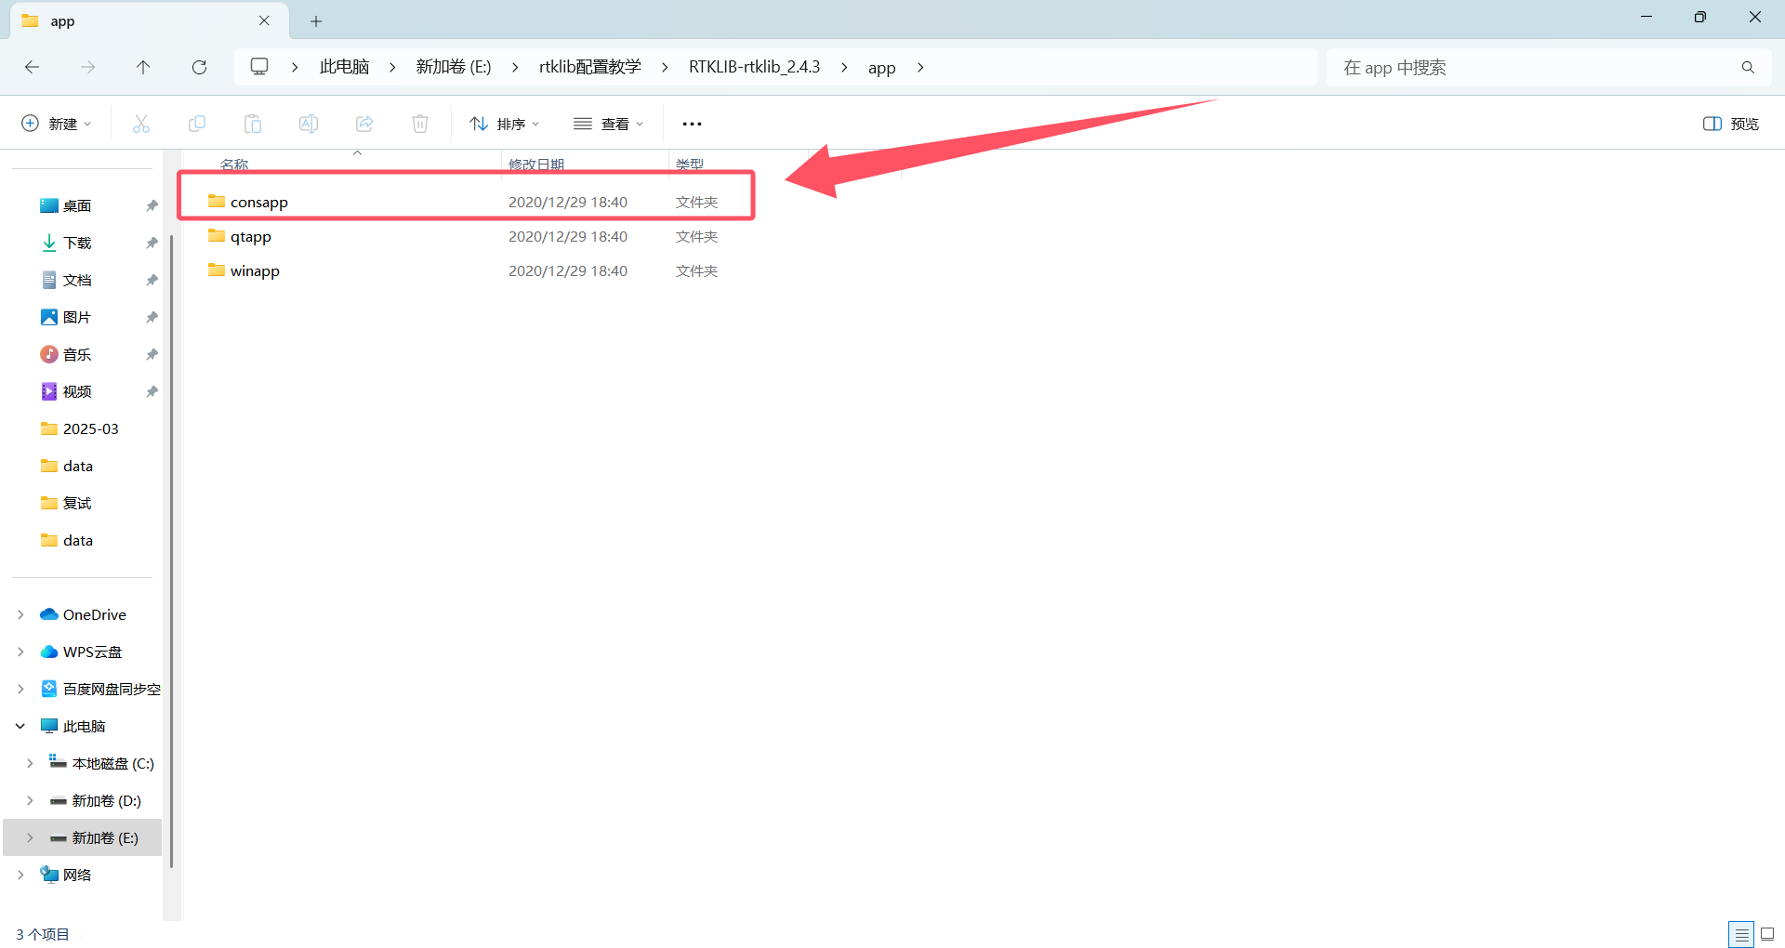1785x948 pixels.
Task: Select the Copy icon in toolbar
Action: tap(196, 123)
